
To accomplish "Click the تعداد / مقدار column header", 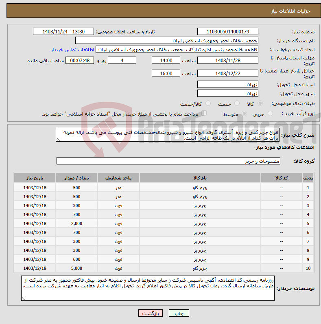I will coord(76,178).
